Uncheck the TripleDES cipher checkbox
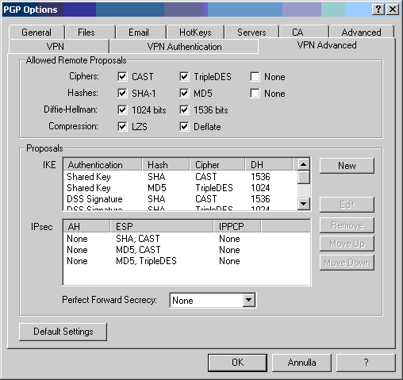Image resolution: width=403 pixels, height=380 pixels. [x=184, y=77]
